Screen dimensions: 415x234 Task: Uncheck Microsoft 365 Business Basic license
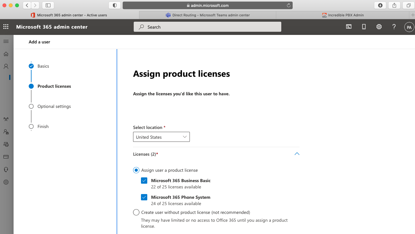144,181
